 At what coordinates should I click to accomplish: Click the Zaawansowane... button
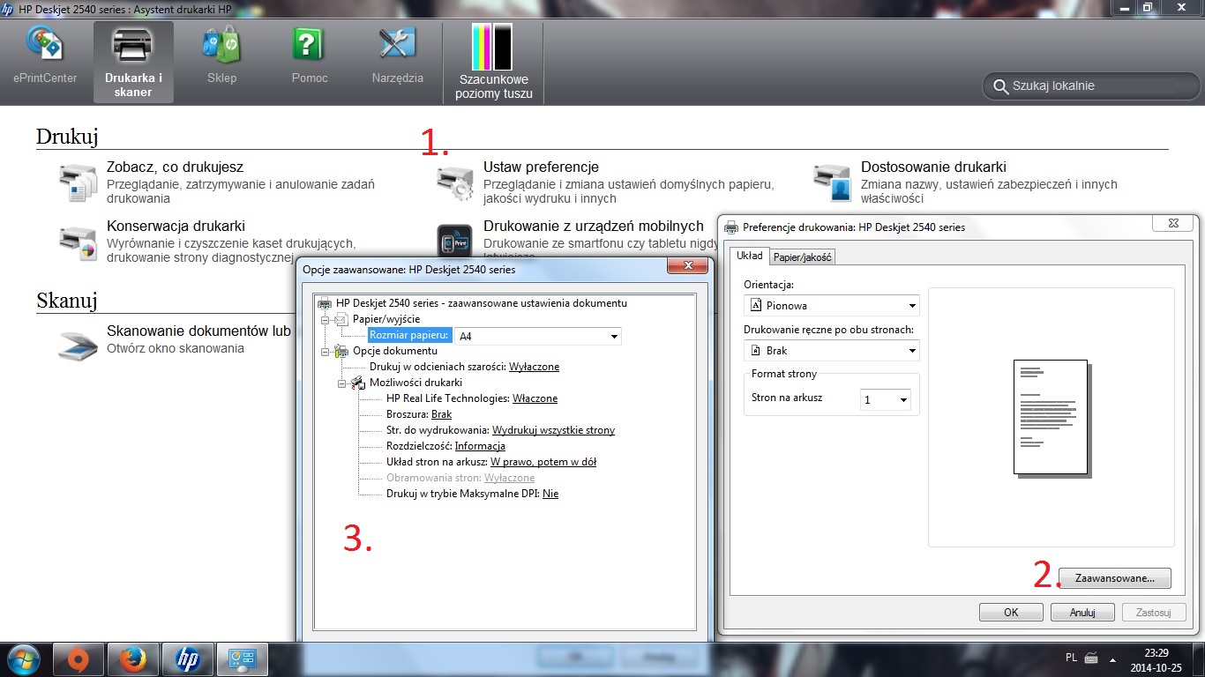pyautogui.click(x=1114, y=578)
